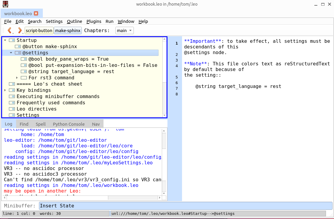Click the node icon of @string target_language
This screenshot has width=334, height=219.
pos(23,71)
